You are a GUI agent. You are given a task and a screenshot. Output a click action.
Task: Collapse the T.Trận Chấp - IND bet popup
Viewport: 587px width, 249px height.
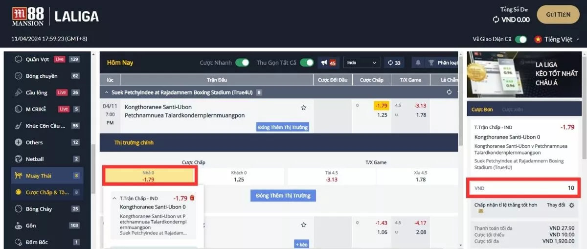(114, 198)
